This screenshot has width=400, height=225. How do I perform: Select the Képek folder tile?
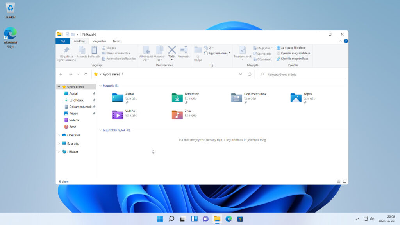tap(303, 98)
